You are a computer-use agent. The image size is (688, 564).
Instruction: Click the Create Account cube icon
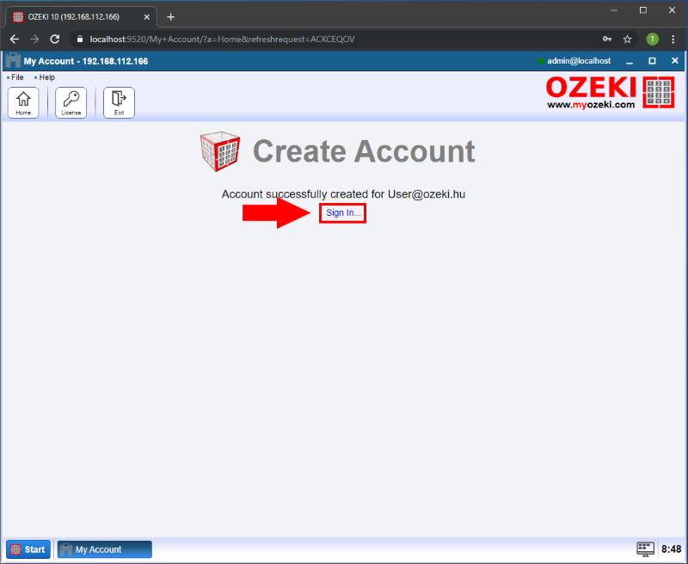pos(220,151)
